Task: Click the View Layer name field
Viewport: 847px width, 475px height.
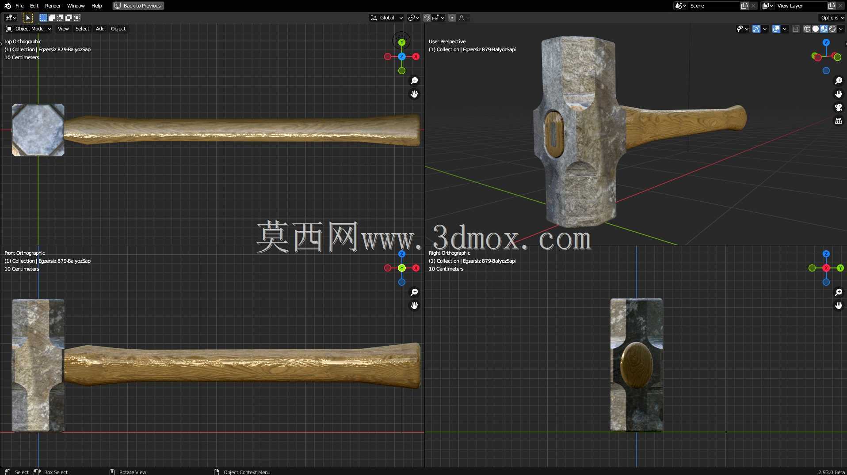Action: tap(801, 6)
